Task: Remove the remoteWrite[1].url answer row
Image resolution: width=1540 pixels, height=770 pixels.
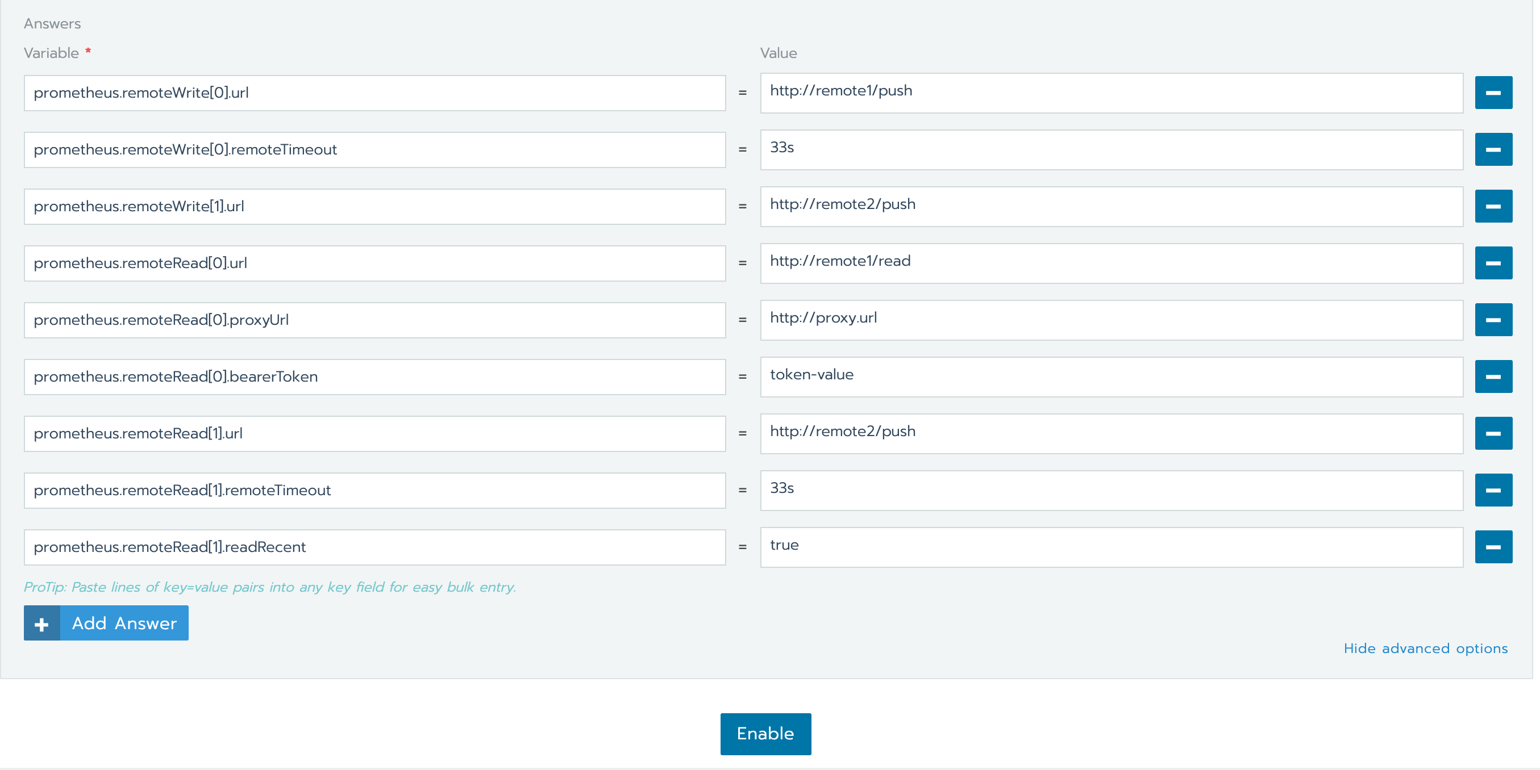Action: click(1493, 206)
